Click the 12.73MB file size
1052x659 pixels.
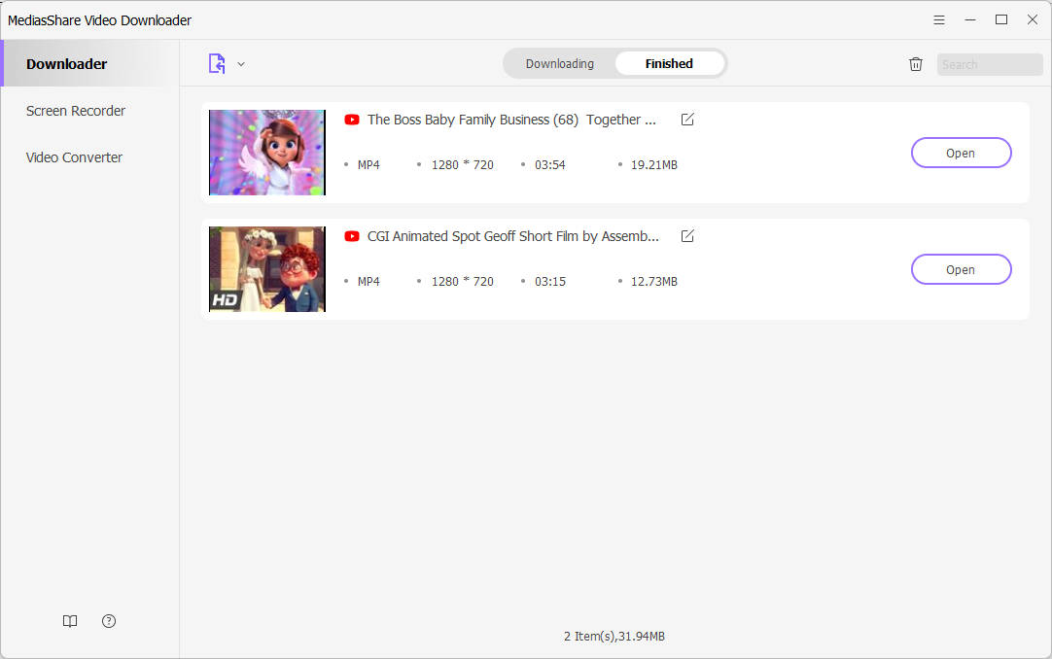(x=654, y=282)
